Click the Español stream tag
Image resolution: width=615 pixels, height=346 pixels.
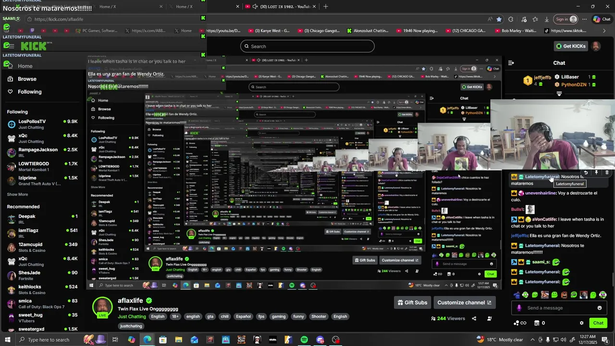point(243,317)
